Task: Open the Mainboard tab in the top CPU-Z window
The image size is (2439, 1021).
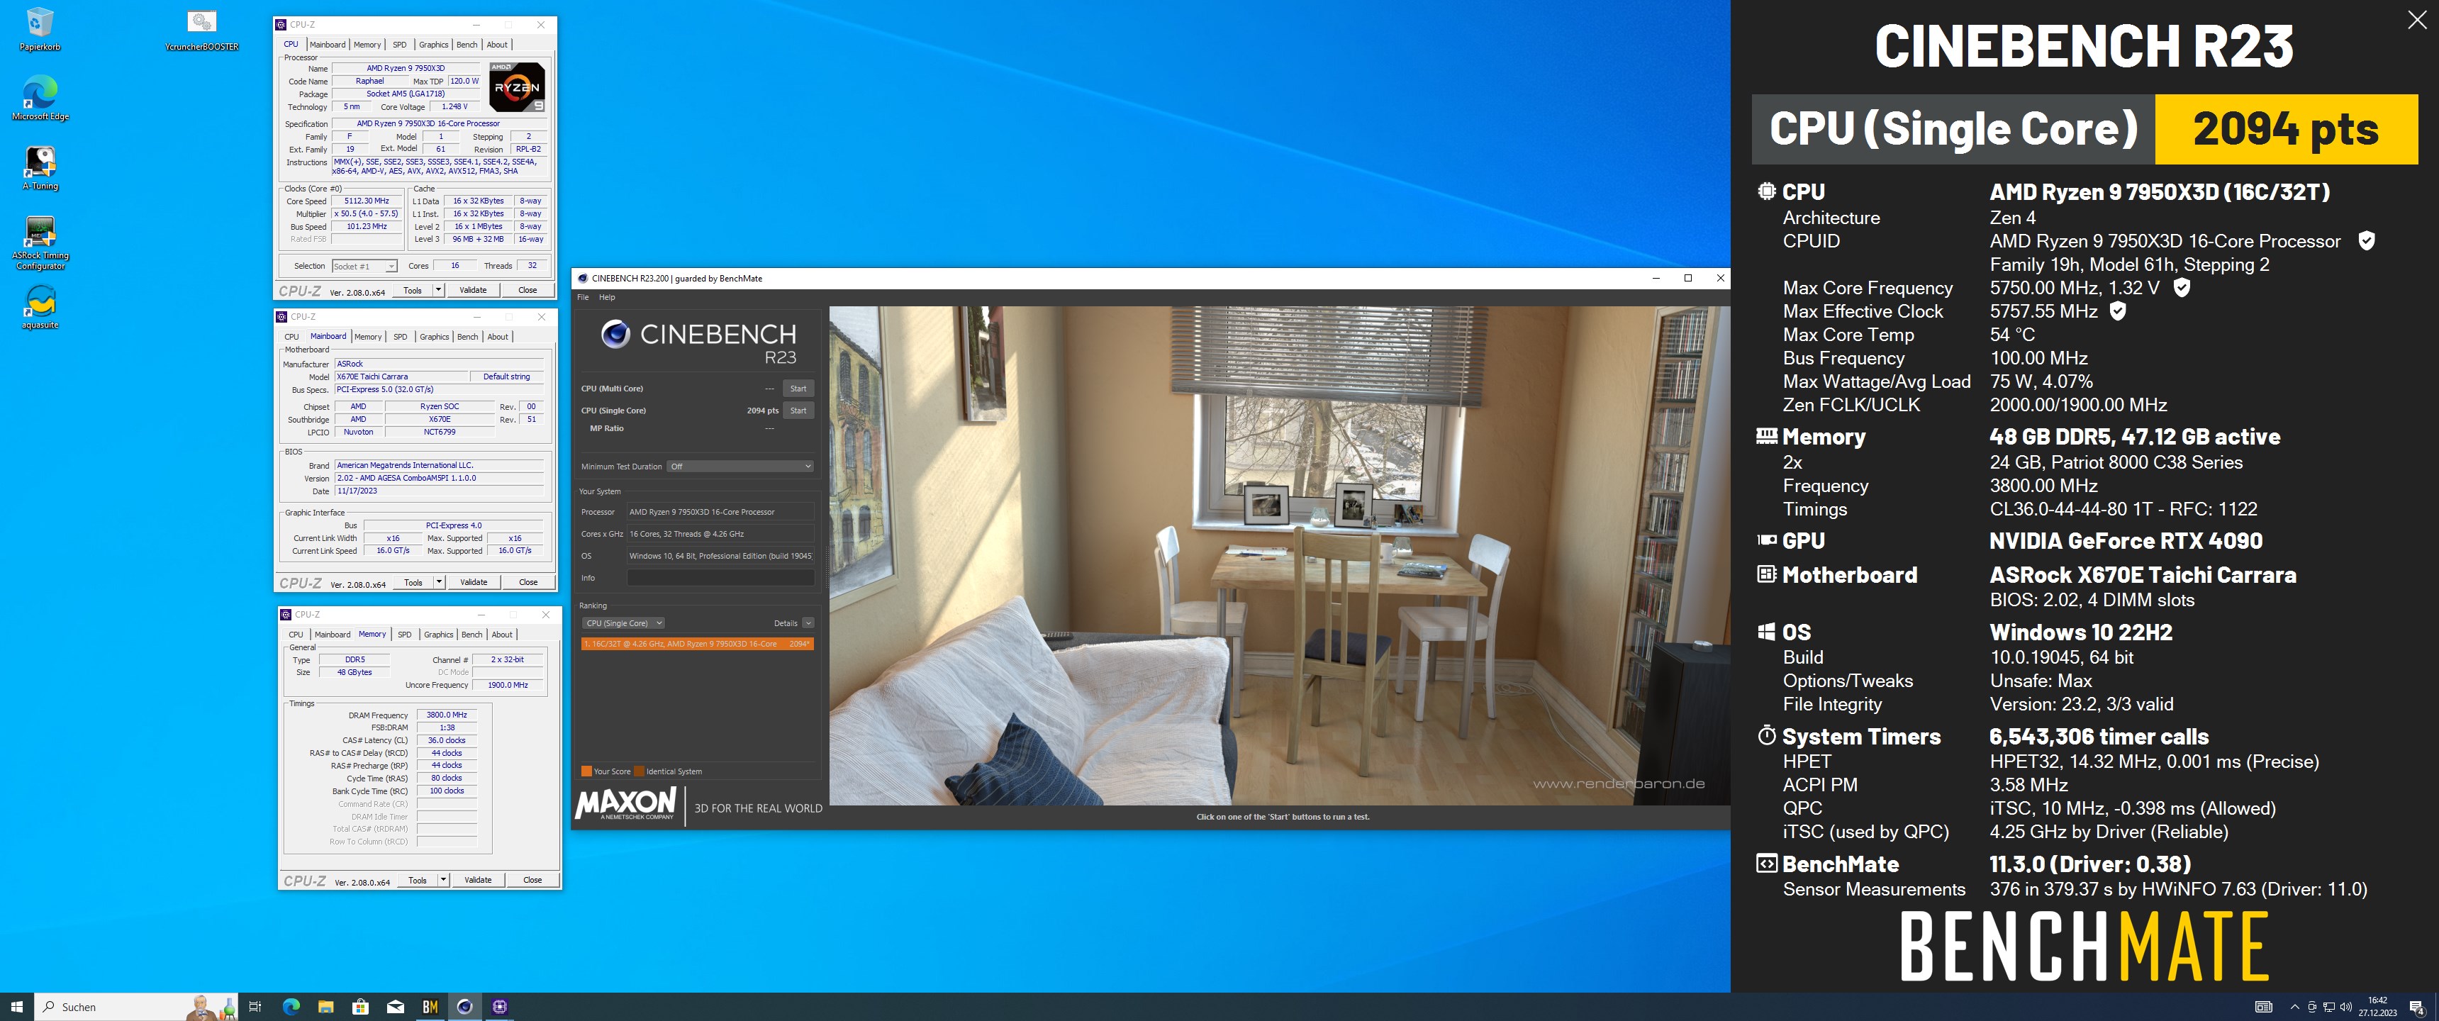Action: (x=328, y=45)
